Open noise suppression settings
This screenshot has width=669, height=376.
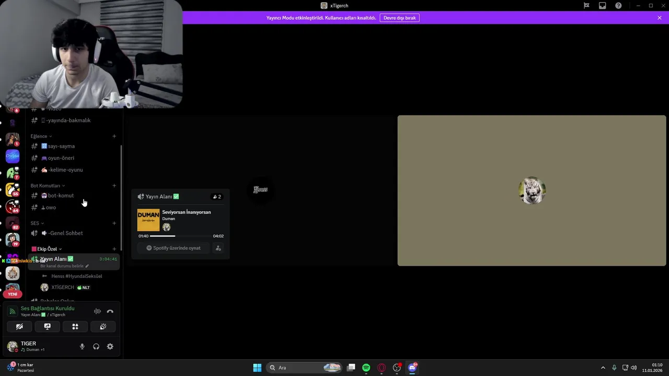point(97,311)
